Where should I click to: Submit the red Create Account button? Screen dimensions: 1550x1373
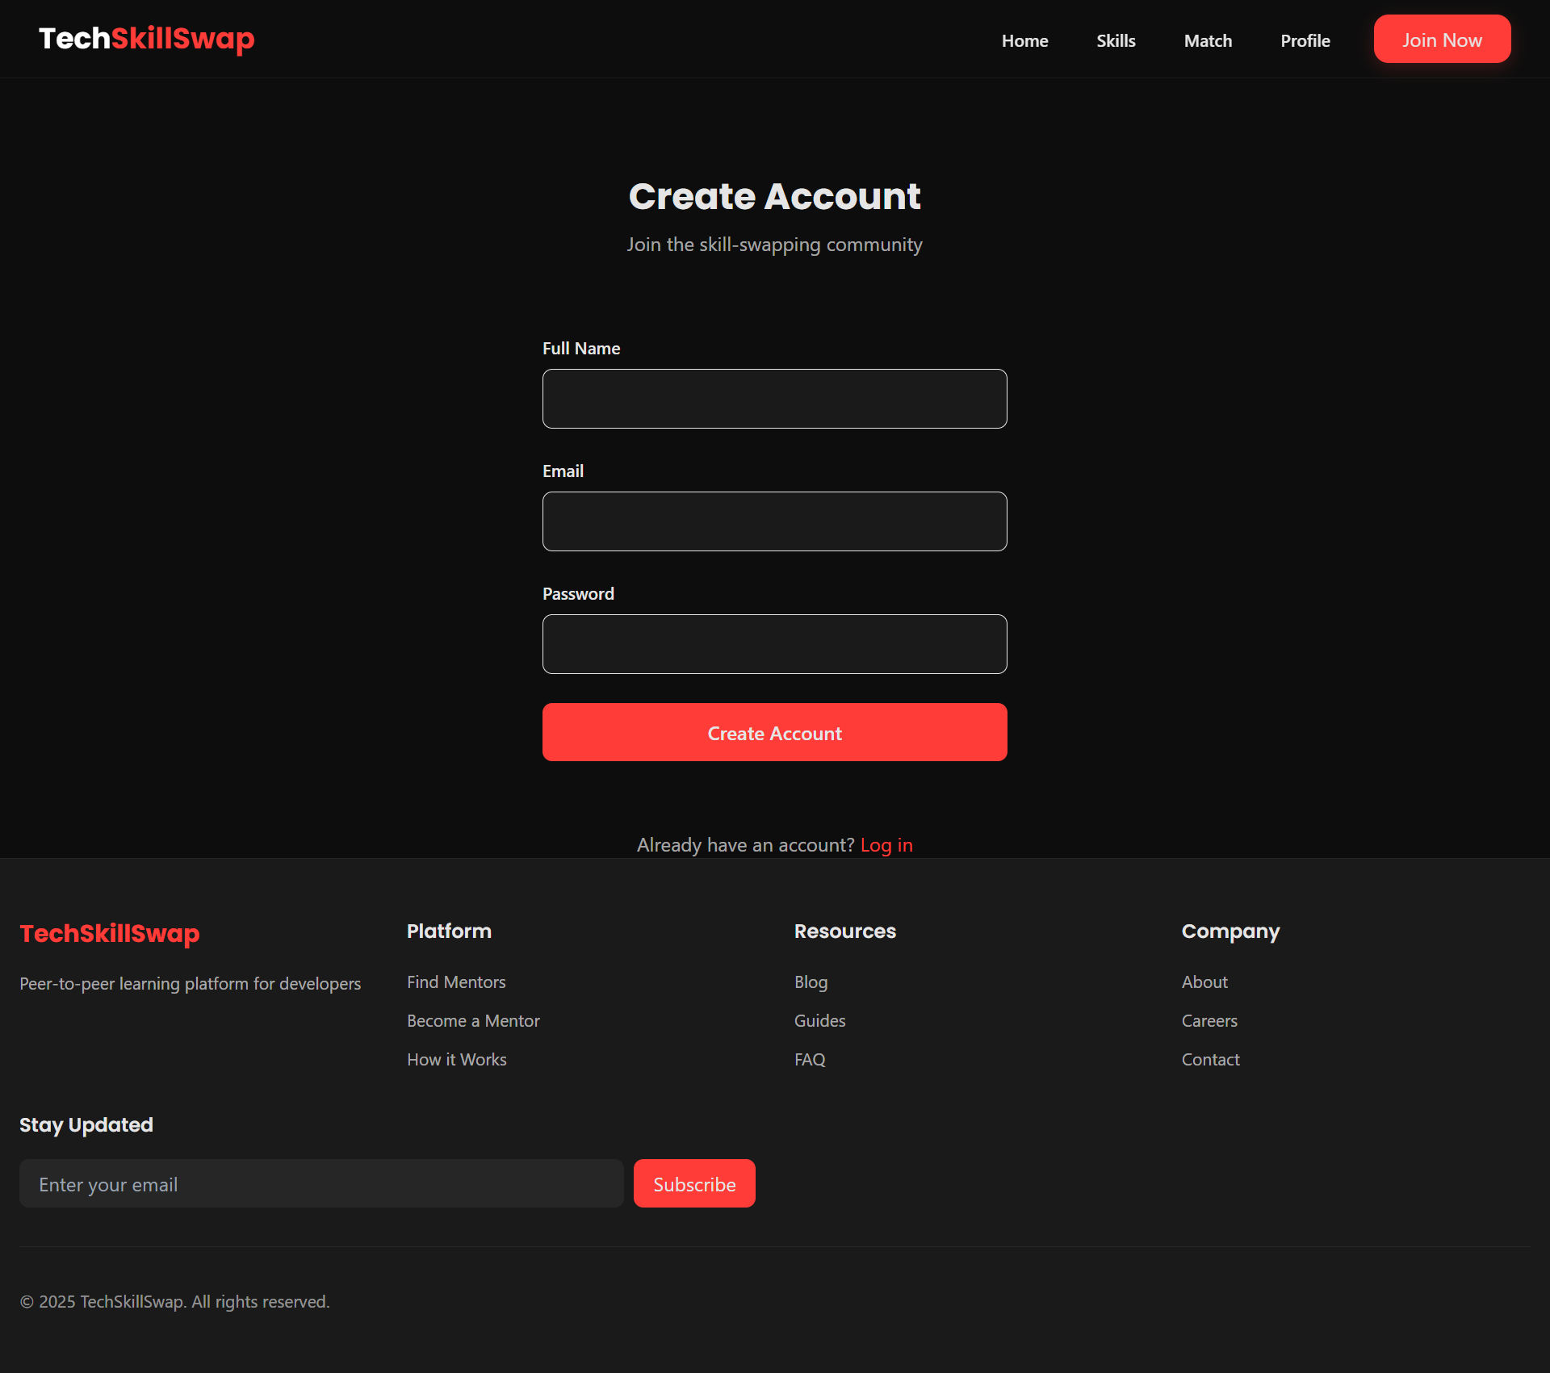(774, 732)
